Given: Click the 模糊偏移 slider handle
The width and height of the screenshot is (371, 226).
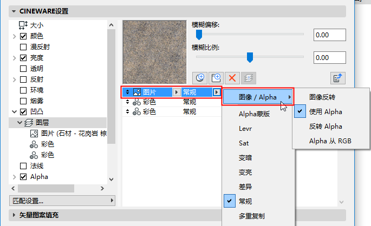Looking at the screenshot, I should click(x=199, y=35).
